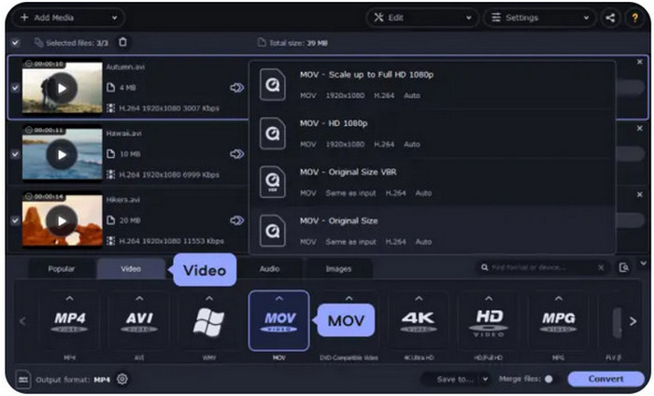The image size is (654, 396).
Task: Switch to the Popular tab
Action: [x=62, y=269]
